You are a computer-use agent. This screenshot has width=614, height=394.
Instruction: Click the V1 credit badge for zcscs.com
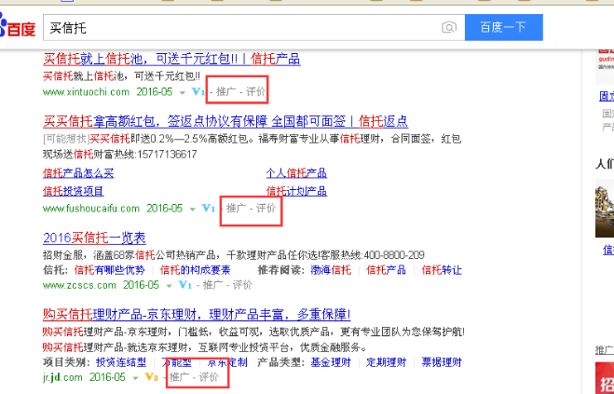tap(184, 285)
